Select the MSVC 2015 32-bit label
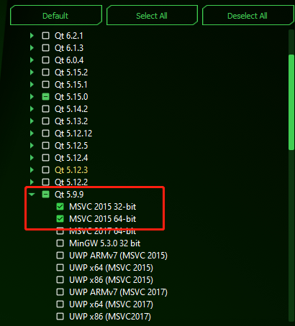This screenshot has height=326, width=295. pyautogui.click(x=103, y=207)
